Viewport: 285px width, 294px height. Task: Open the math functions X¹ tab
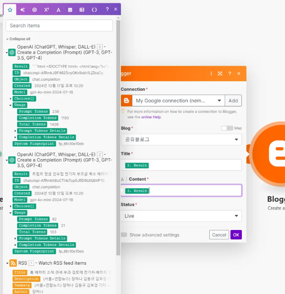click(46, 10)
